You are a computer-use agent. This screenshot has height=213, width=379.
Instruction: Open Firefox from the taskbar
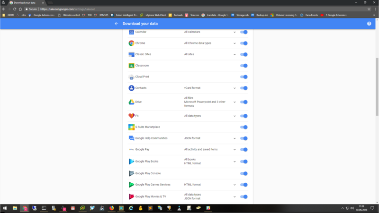(x=111, y=208)
